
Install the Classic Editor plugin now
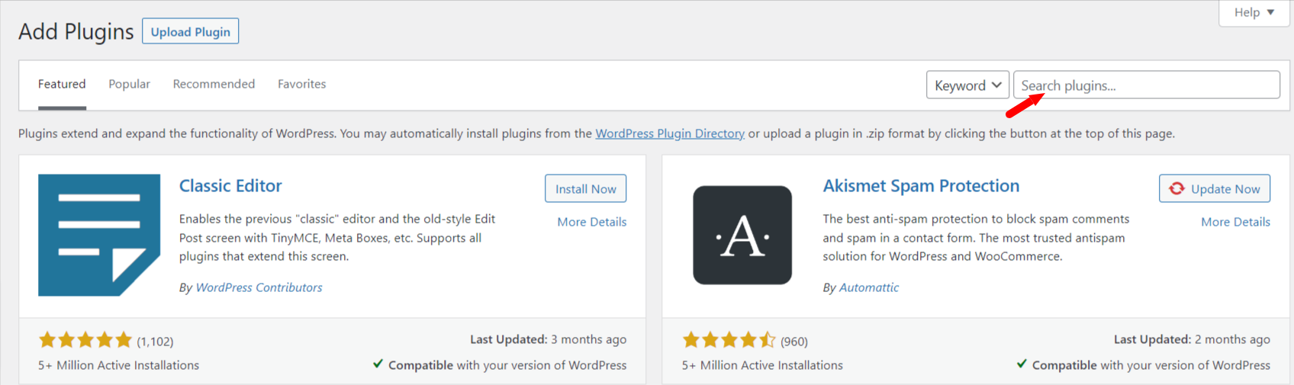(x=585, y=188)
